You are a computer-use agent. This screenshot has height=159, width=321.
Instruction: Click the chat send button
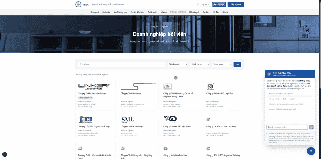pyautogui.click(x=311, y=127)
